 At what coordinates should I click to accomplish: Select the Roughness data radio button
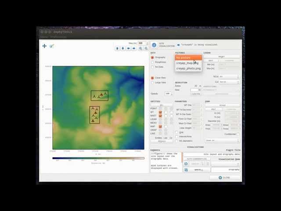(152, 62)
